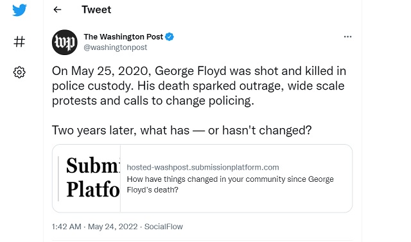Click the 'His death sparked outrage' sentence
The image size is (411, 242).
tap(198, 93)
